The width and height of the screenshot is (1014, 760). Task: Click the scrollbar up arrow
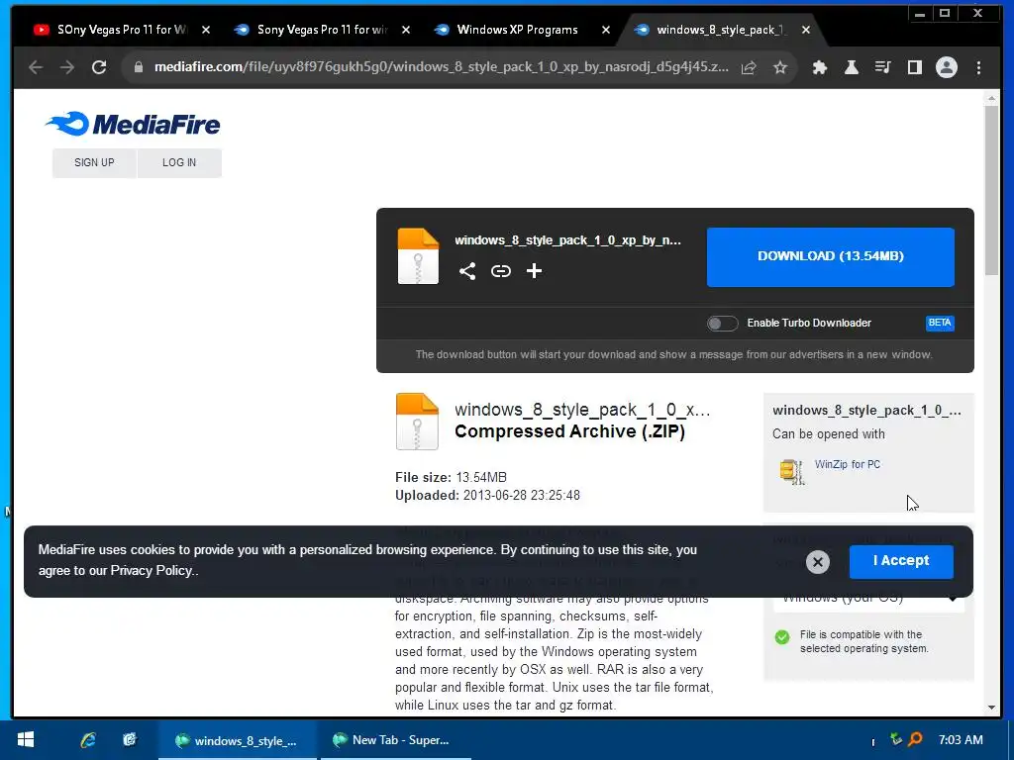pyautogui.click(x=991, y=98)
